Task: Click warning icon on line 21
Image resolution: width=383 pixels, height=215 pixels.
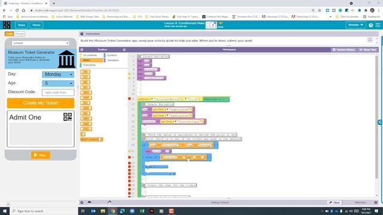Action: click(129, 151)
